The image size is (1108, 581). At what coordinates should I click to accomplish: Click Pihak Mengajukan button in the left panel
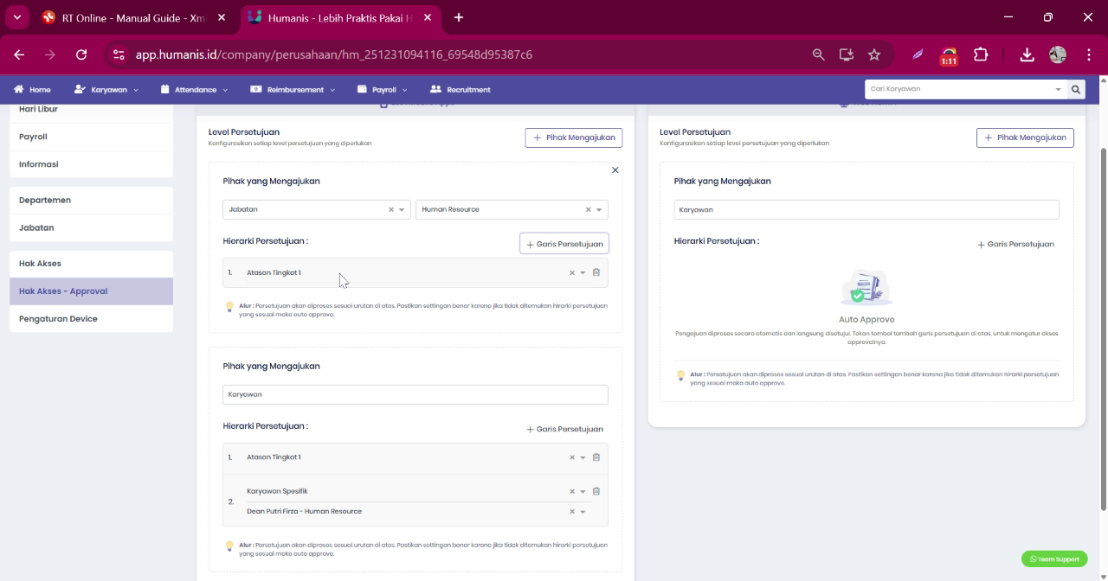tap(574, 137)
